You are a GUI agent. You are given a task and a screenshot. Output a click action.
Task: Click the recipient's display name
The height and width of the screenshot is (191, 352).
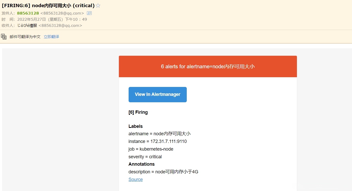click(27, 26)
